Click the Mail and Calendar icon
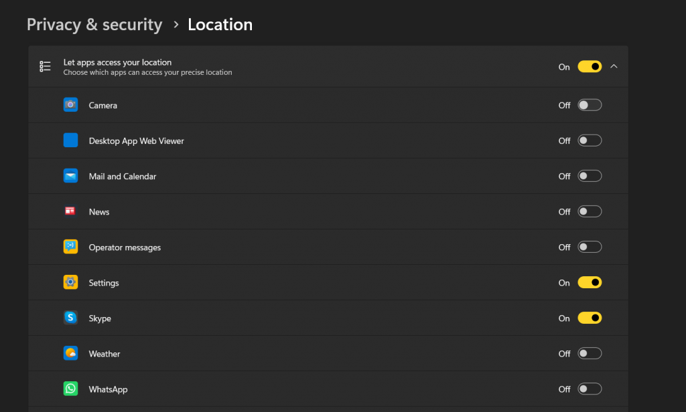 70,175
